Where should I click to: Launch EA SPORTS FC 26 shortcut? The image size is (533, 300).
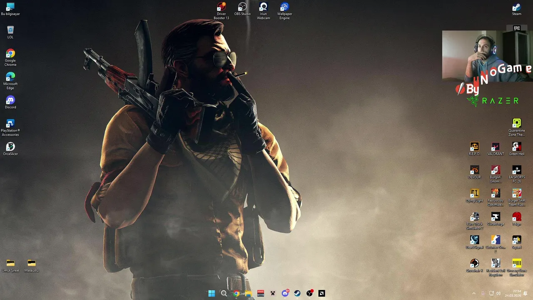point(517,175)
